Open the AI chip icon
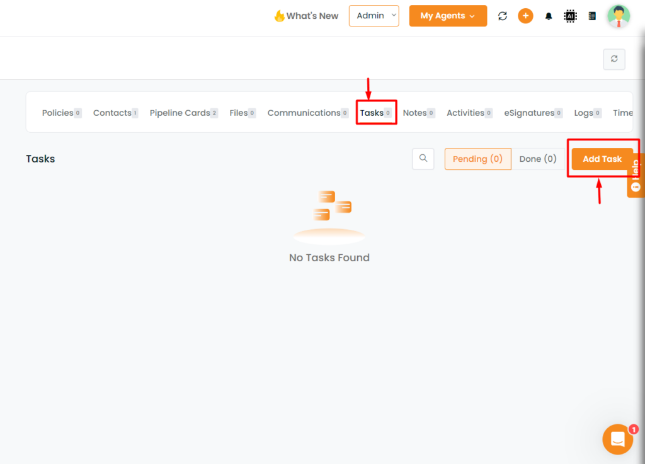The width and height of the screenshot is (645, 464). coord(570,16)
